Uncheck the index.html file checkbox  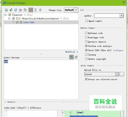point(17,22)
